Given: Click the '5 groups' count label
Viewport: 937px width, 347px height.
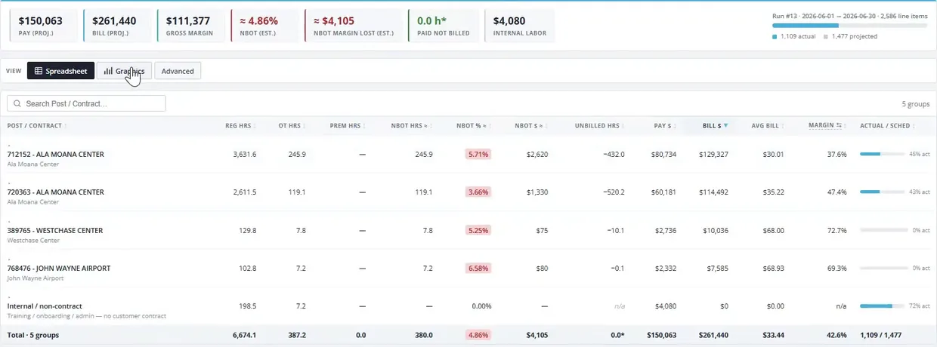Looking at the screenshot, I should [914, 104].
